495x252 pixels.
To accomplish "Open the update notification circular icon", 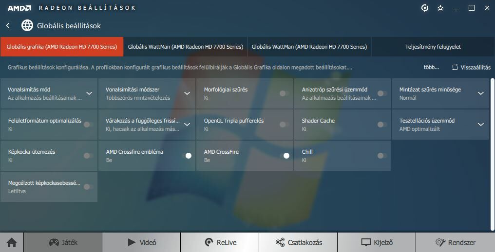I will tap(425, 8).
